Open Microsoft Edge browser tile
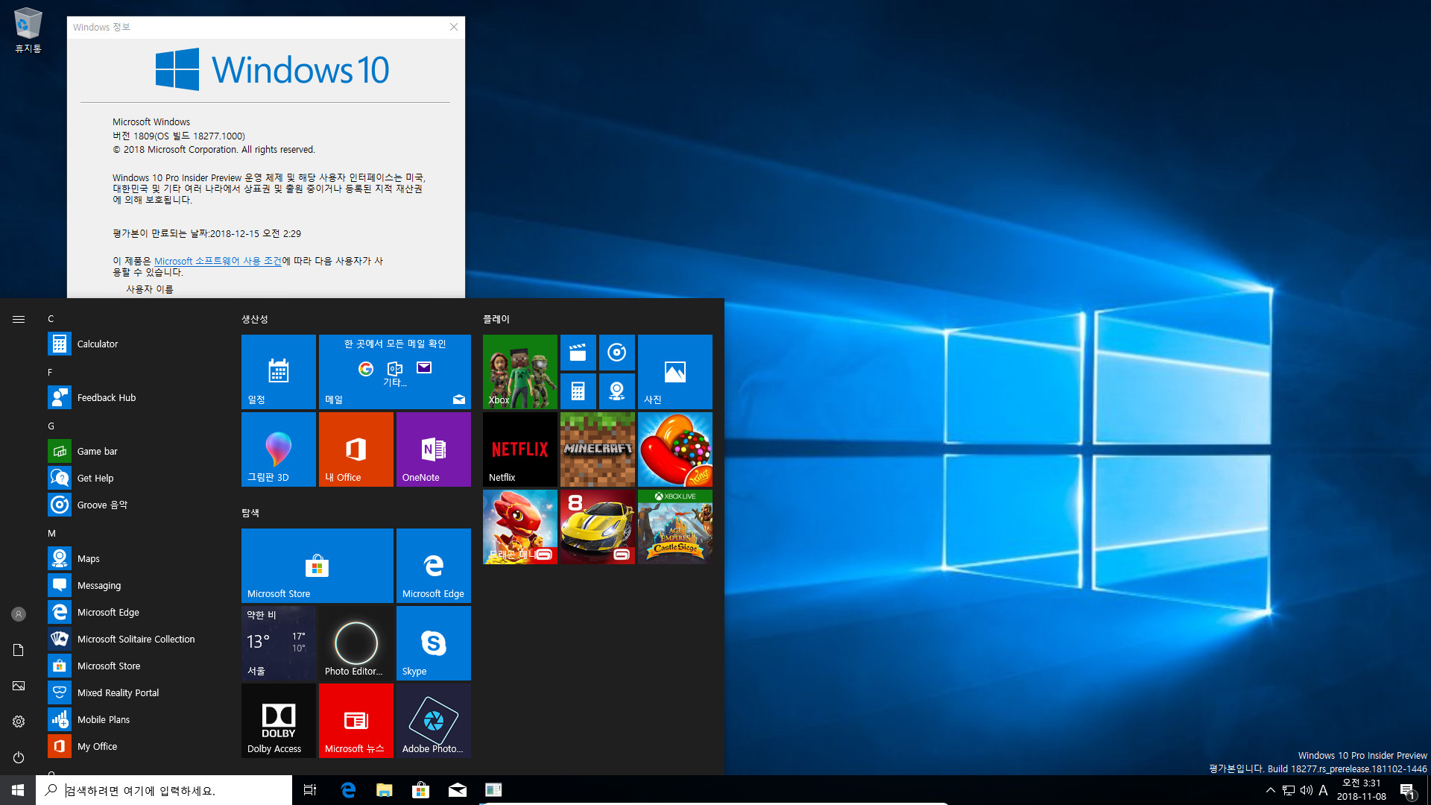Screen dimensions: 1431x805 [x=434, y=565]
